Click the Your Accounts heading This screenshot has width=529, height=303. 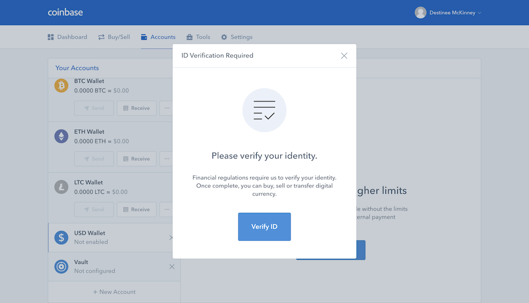77,68
